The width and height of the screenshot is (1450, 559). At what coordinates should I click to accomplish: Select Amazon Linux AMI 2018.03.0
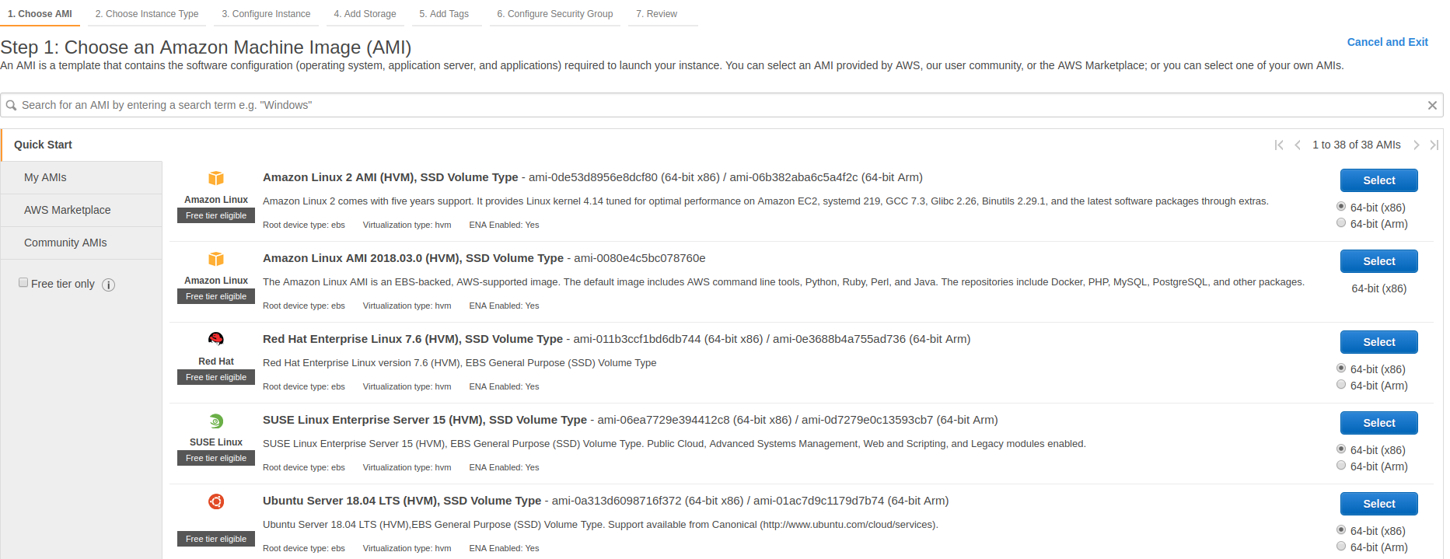(1378, 261)
